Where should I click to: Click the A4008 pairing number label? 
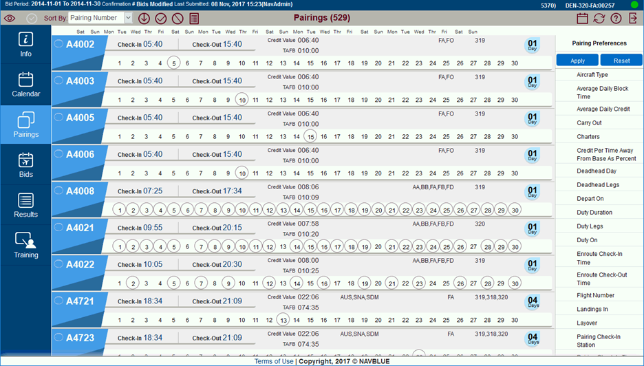(80, 191)
